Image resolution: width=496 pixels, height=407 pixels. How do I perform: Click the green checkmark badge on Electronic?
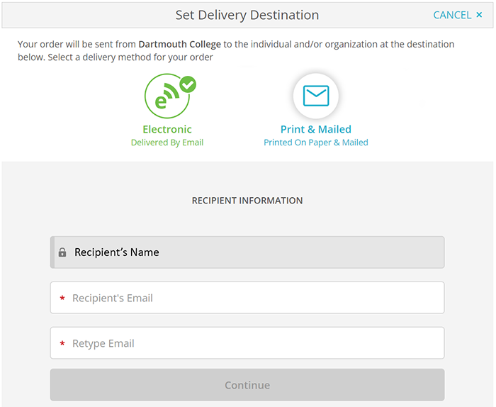188,84
